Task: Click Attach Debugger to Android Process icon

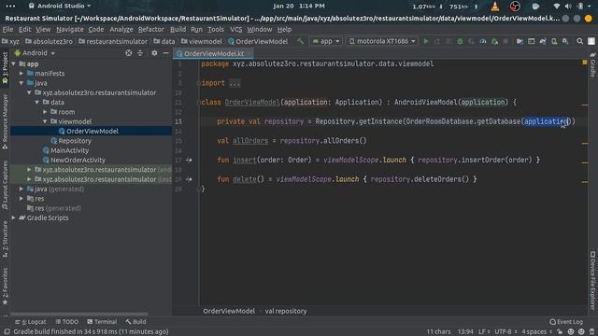Action: [x=494, y=41]
